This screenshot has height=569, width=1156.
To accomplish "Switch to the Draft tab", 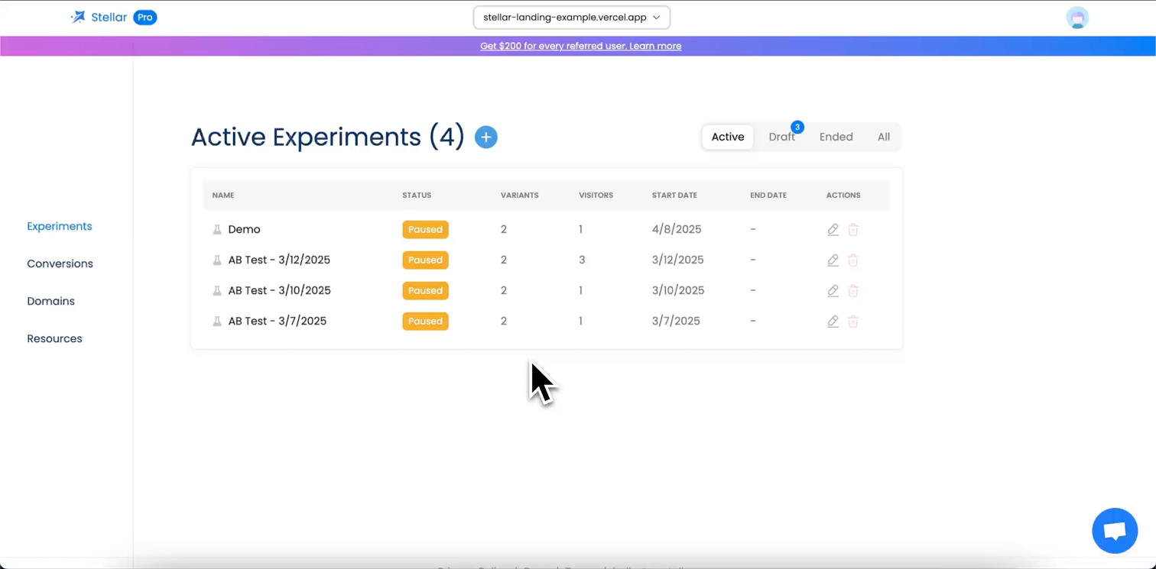I will tap(781, 137).
